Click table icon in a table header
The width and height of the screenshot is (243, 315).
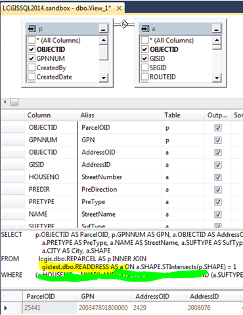point(145,29)
